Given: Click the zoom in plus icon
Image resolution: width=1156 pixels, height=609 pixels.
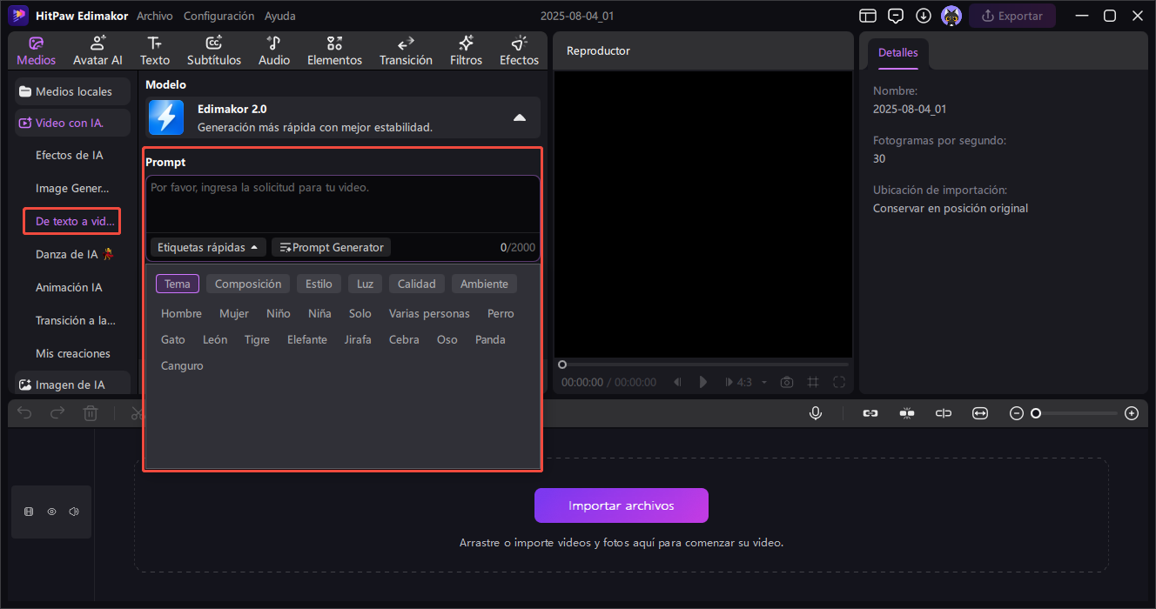Looking at the screenshot, I should tap(1132, 413).
